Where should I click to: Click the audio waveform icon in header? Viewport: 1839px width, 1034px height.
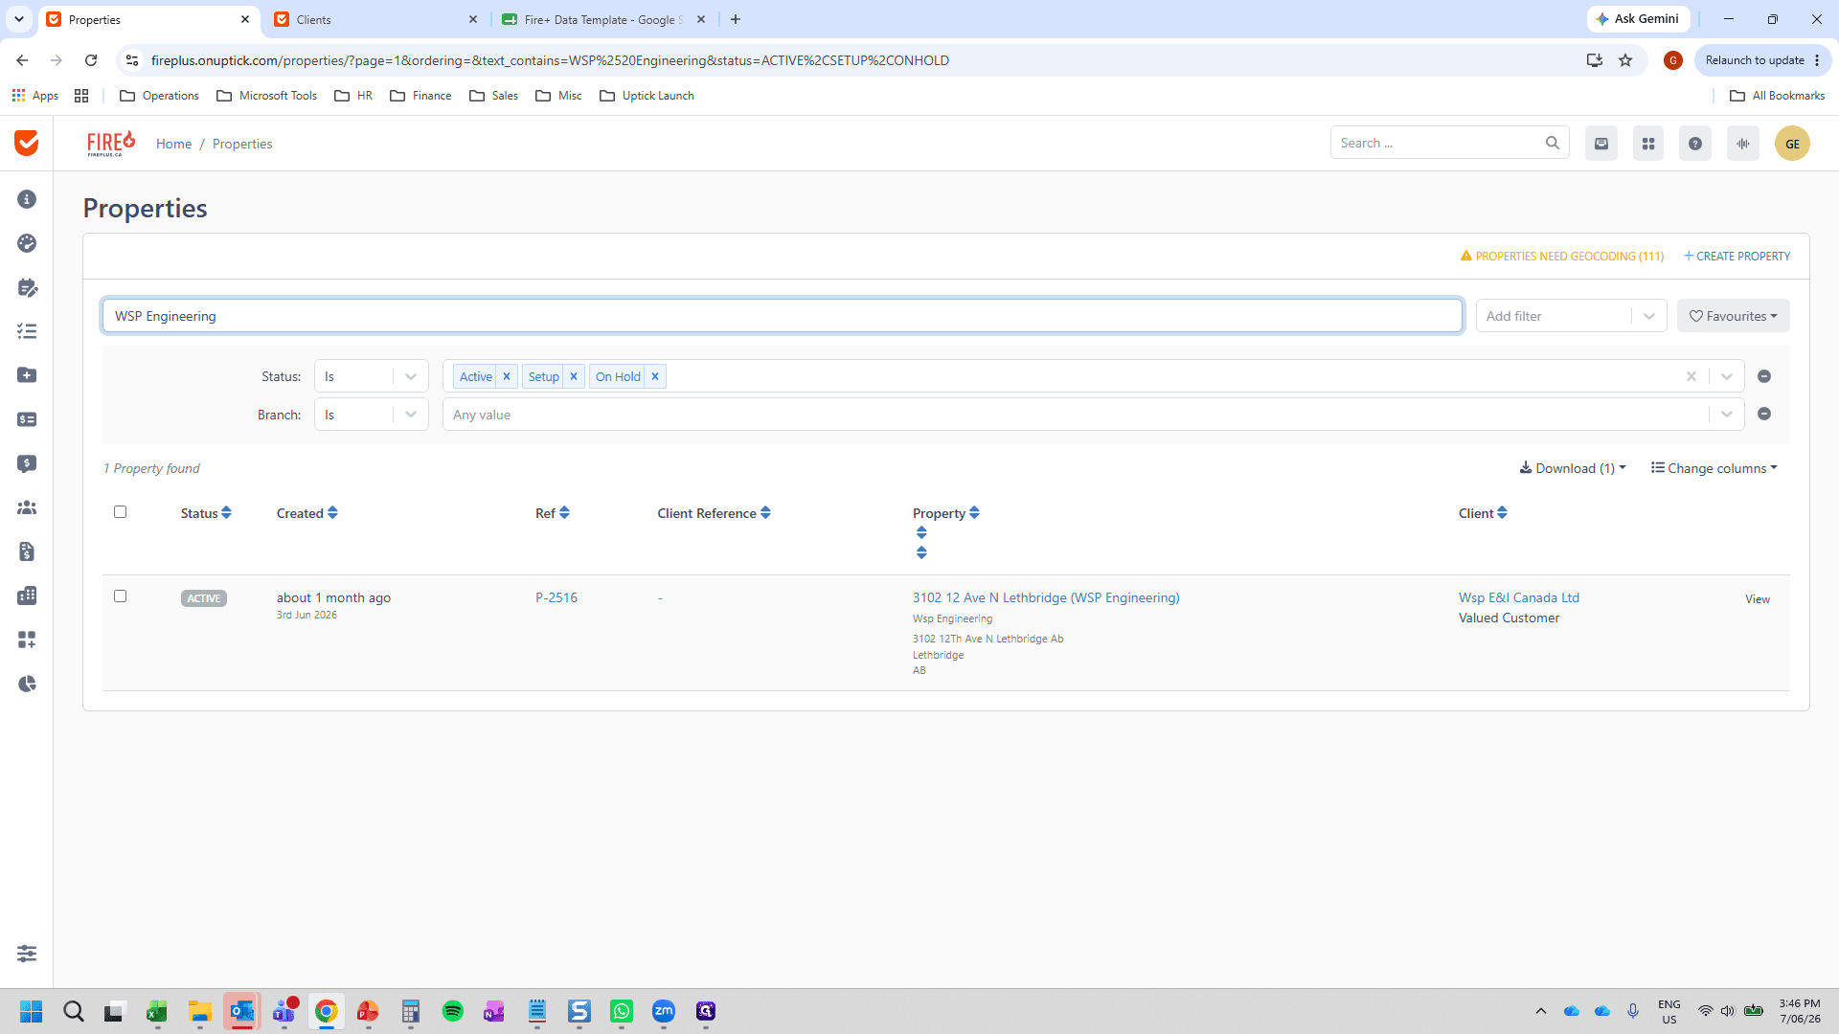click(1743, 144)
